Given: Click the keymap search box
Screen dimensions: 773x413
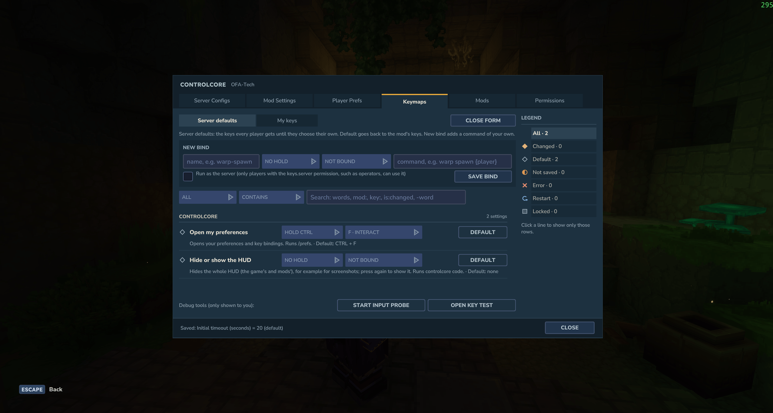Looking at the screenshot, I should coord(386,197).
